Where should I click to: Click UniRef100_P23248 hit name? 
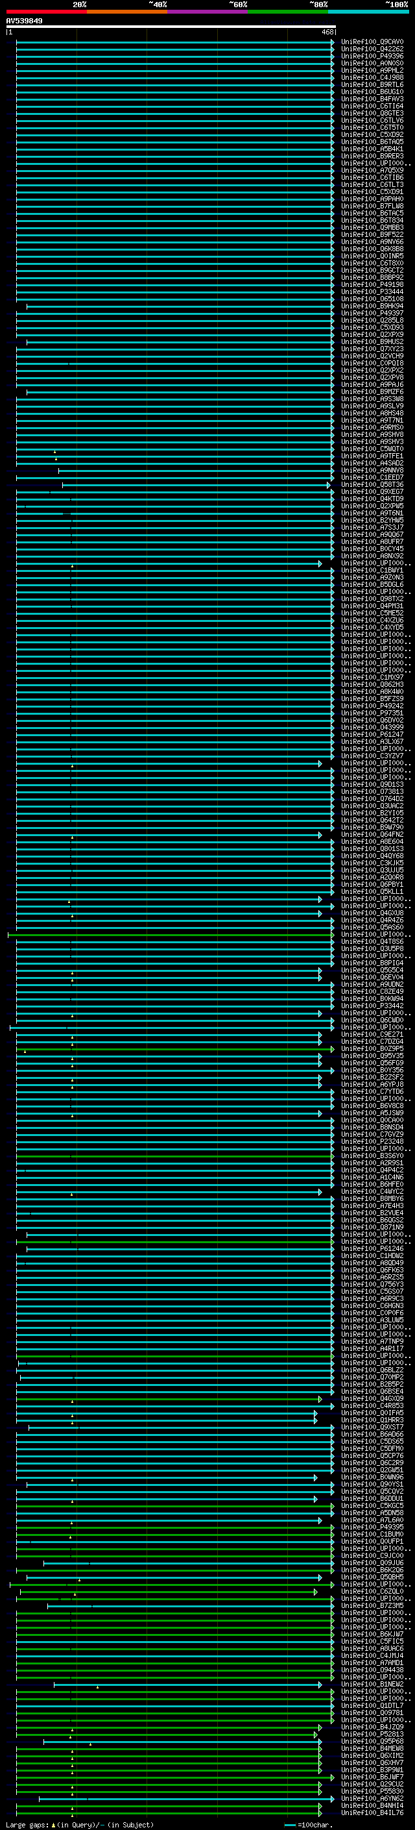pyautogui.click(x=372, y=1142)
